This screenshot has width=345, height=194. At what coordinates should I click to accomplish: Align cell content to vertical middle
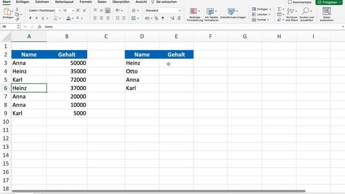pos(101,10)
